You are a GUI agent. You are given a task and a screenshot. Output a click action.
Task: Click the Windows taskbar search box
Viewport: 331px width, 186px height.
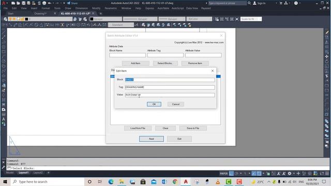pos(48,181)
